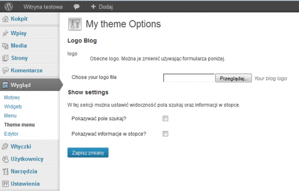Click Zapisz zmiany save button

(88, 153)
